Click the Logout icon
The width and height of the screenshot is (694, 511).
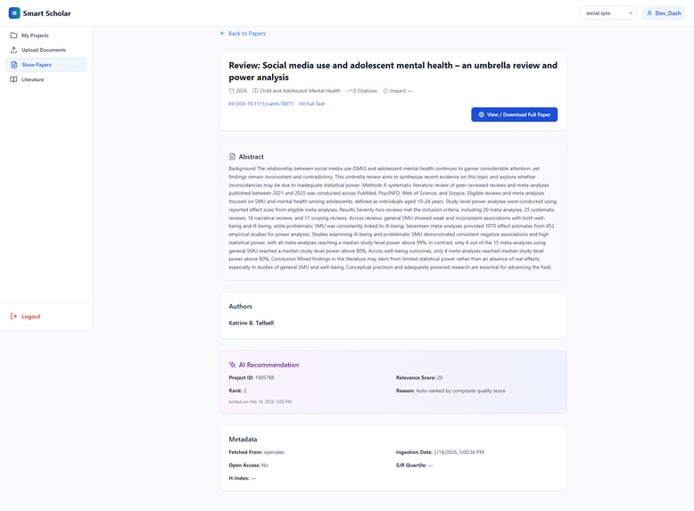pos(13,317)
